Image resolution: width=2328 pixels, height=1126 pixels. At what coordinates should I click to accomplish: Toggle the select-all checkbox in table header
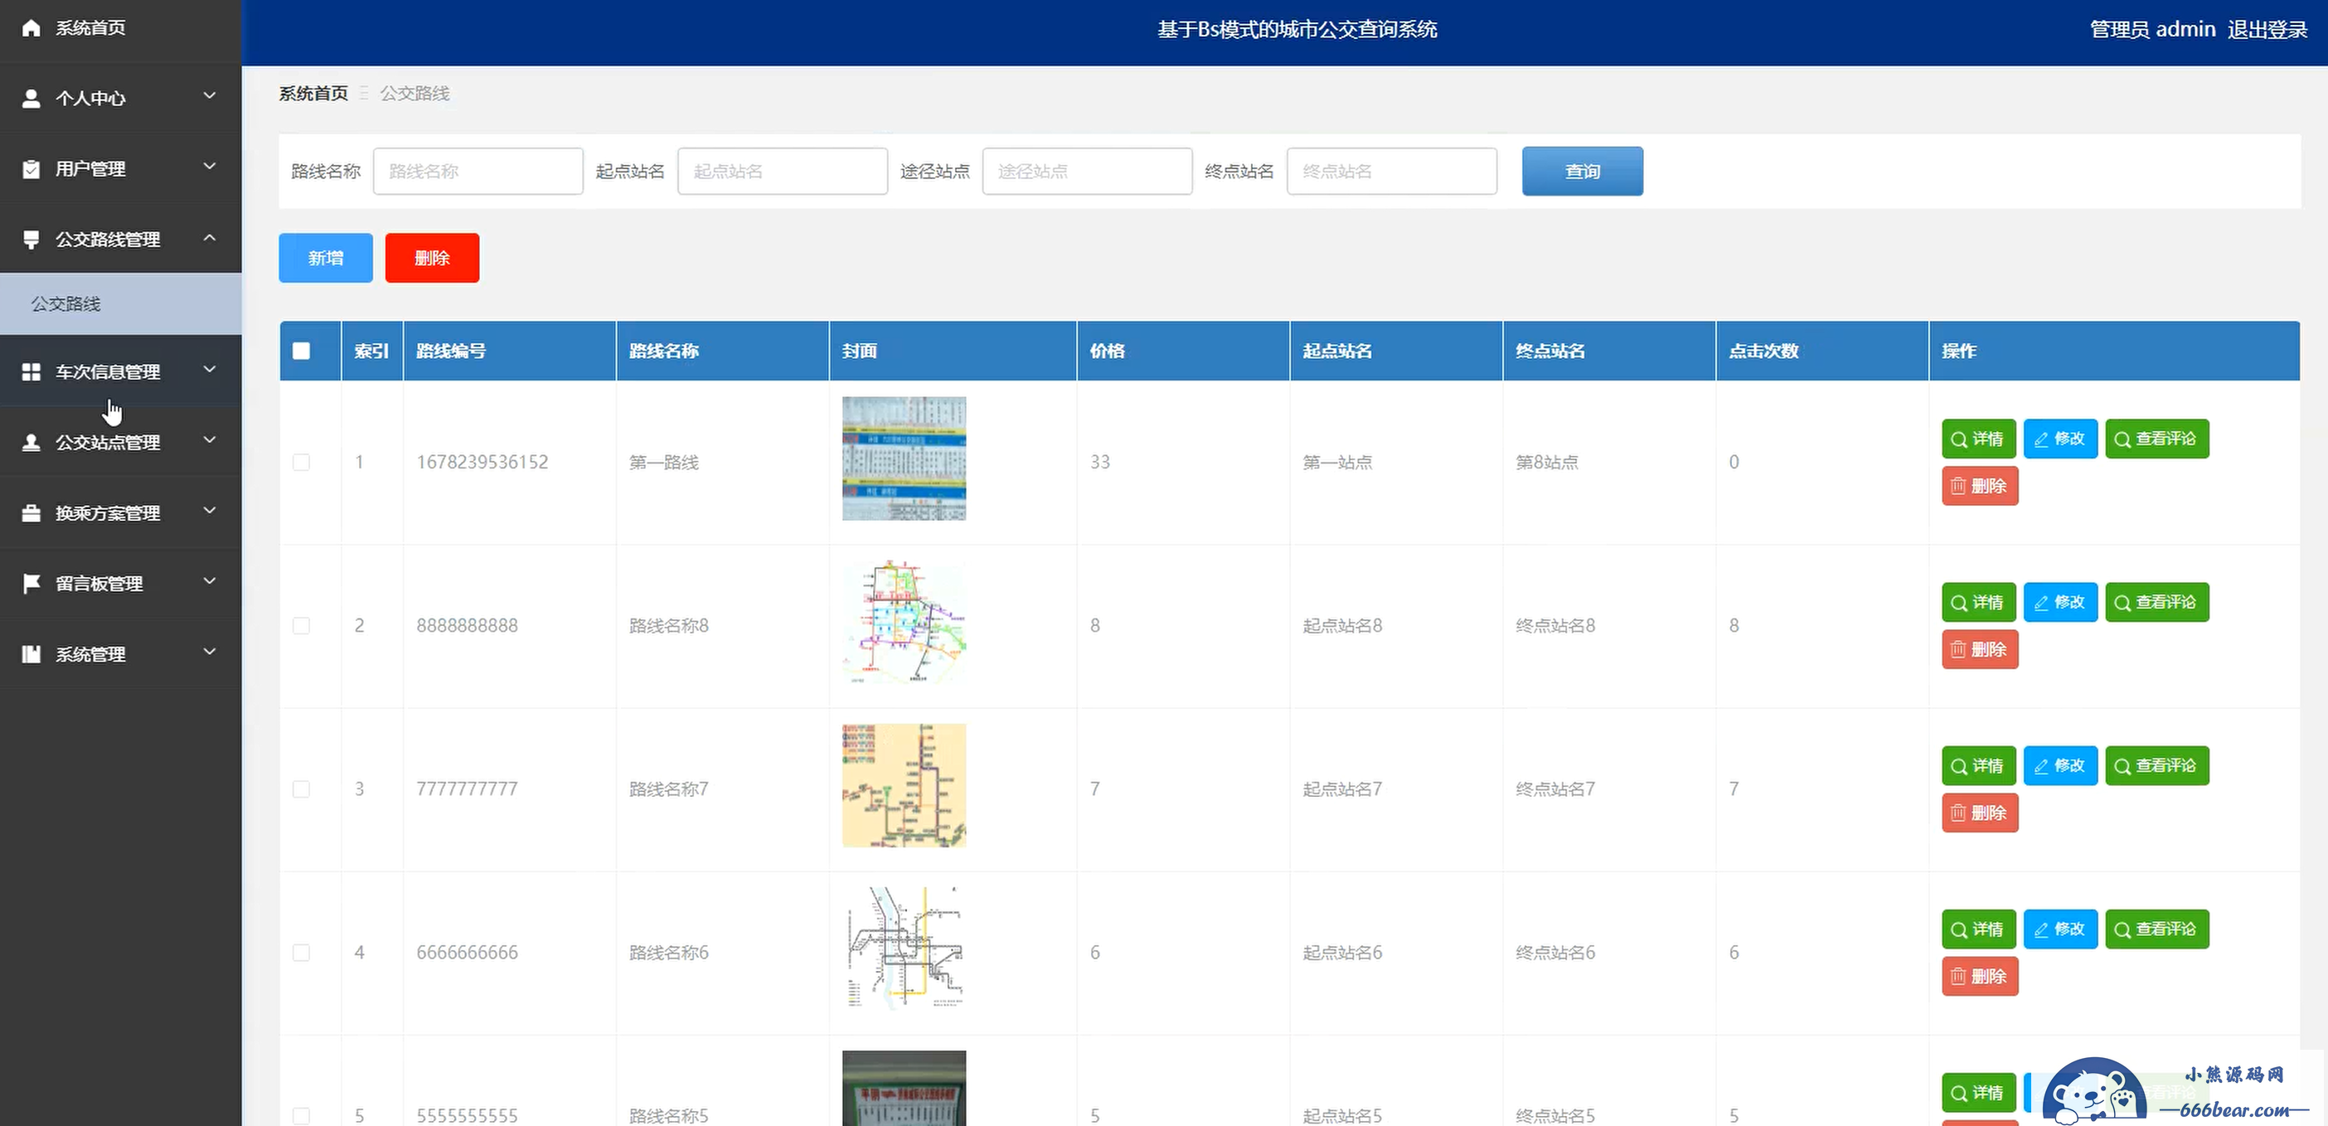pos(301,351)
